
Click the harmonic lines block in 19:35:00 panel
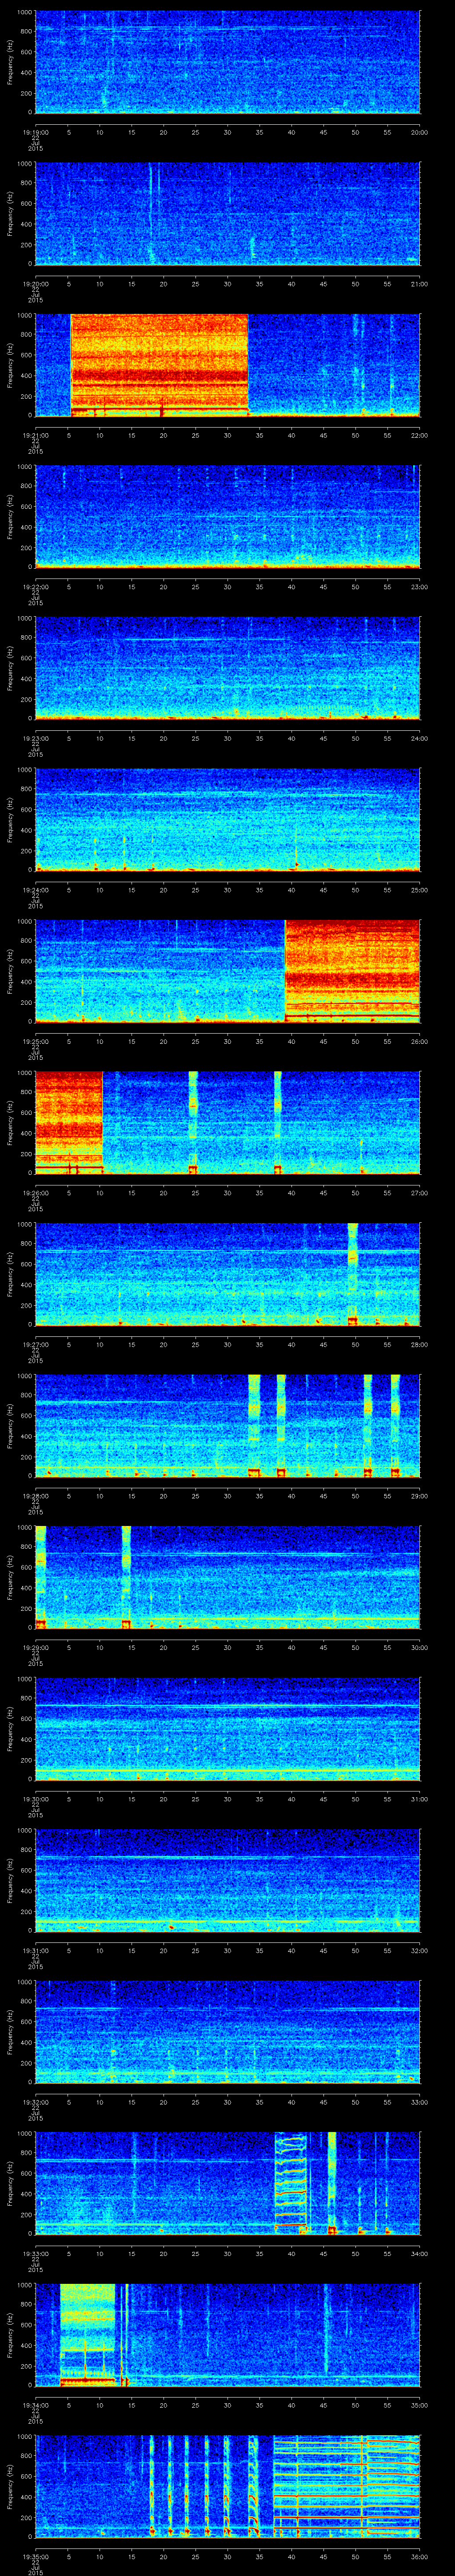[346, 2487]
